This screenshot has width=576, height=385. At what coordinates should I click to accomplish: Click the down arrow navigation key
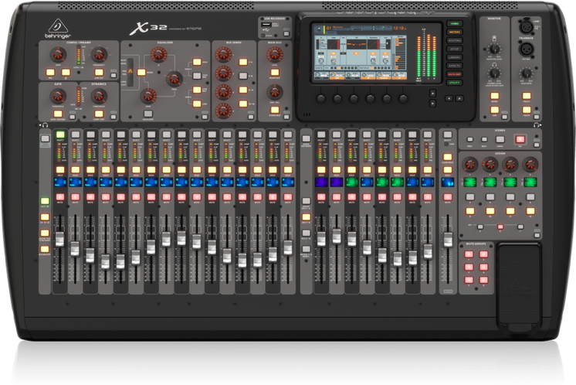click(x=432, y=104)
